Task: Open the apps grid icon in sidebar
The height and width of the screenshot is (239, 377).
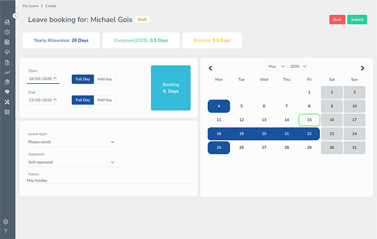Action: (7, 112)
